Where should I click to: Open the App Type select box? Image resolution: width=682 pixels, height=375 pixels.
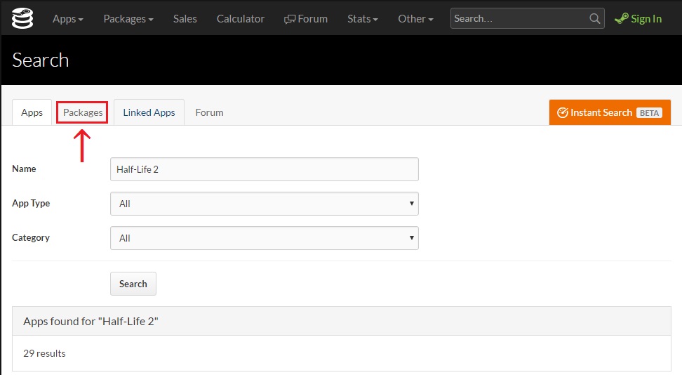click(x=265, y=204)
